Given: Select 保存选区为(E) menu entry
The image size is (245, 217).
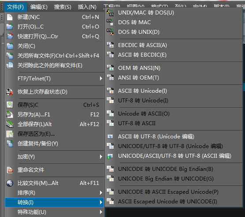Looking at the screenshot, I should click(55, 134).
